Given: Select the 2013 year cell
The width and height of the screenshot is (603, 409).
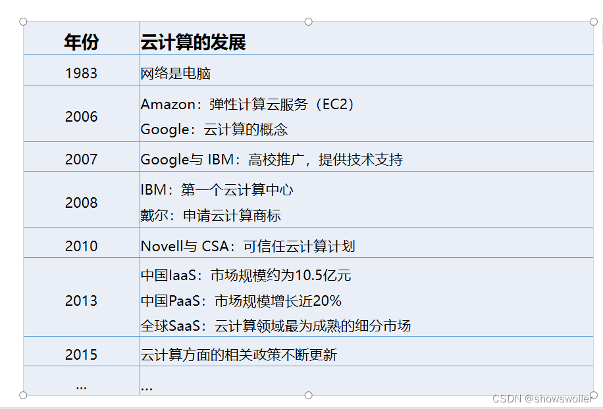Looking at the screenshot, I should (x=81, y=298).
